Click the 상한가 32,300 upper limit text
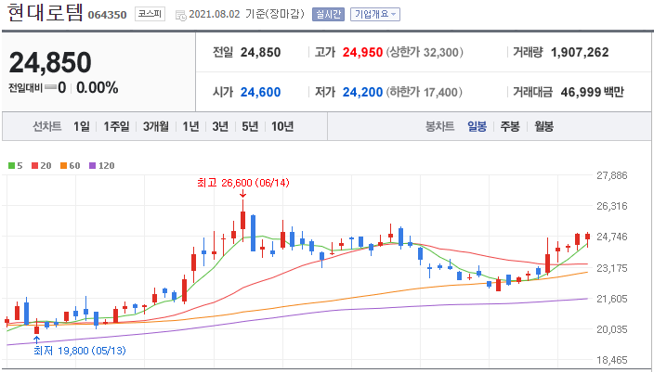 [425, 53]
